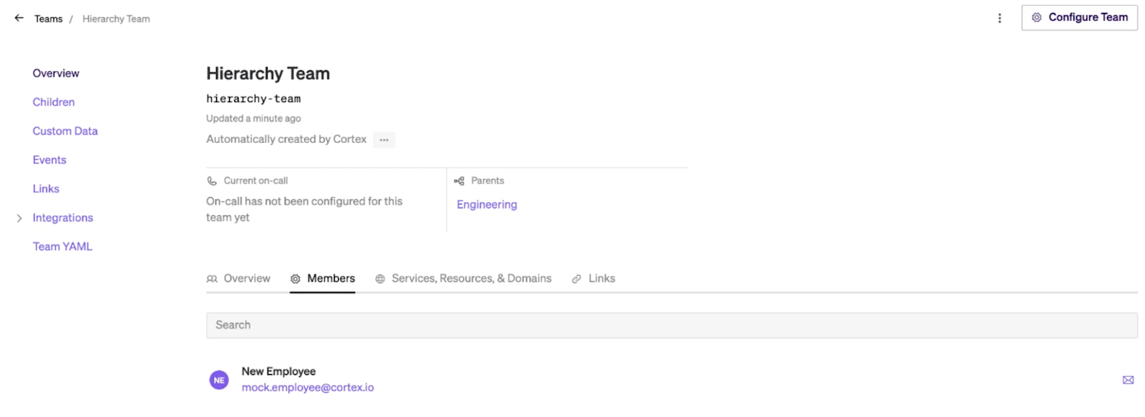This screenshot has width=1145, height=417.
Task: Open Services, Resources, & Domains tab
Action: click(464, 278)
